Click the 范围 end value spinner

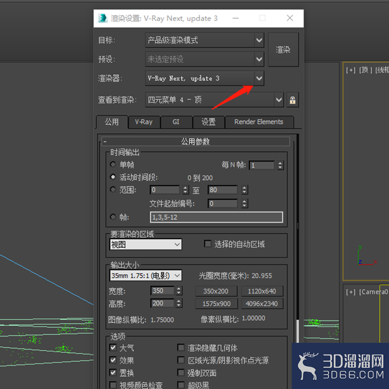click(x=245, y=190)
